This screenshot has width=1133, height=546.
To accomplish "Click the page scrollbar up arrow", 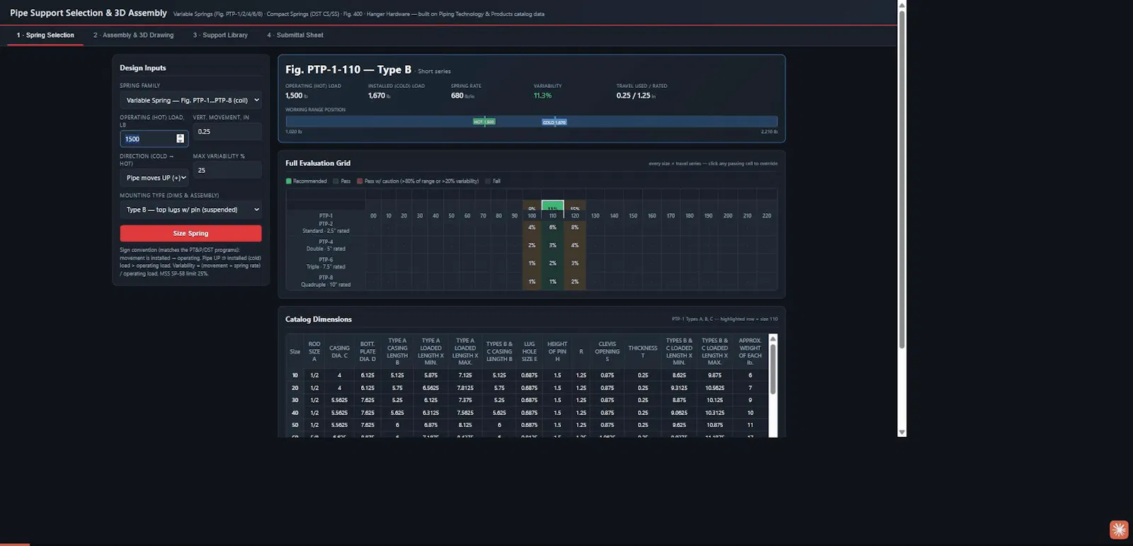I will [x=901, y=5].
